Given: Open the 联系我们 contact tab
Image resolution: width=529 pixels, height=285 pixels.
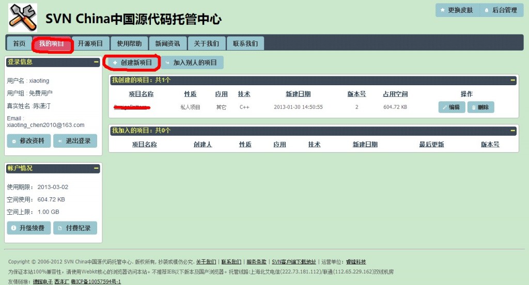Looking at the screenshot, I should pos(245,43).
